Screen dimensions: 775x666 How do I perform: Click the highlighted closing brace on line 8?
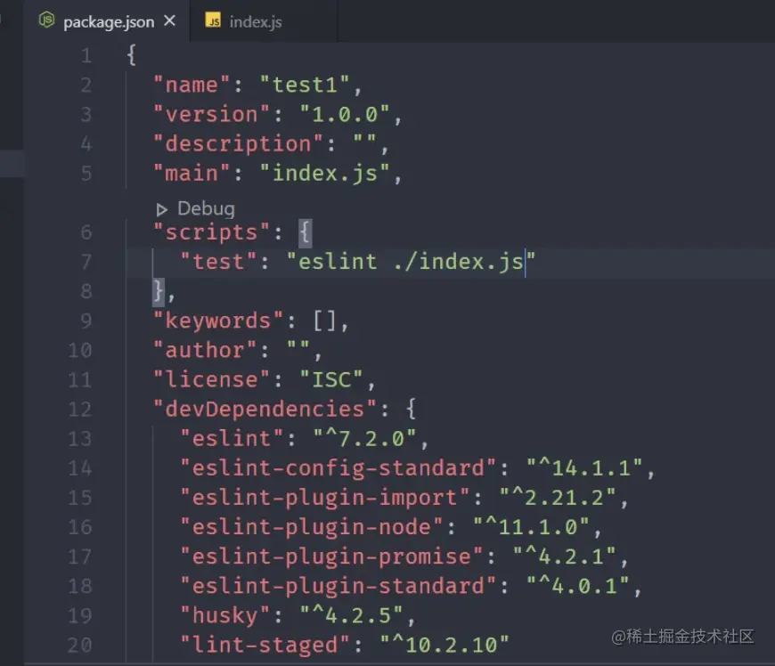159,291
